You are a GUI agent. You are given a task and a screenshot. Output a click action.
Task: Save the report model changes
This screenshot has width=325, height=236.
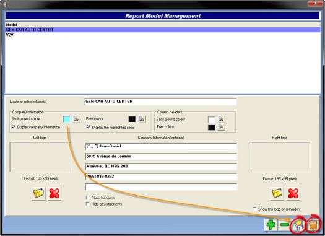click(298, 225)
